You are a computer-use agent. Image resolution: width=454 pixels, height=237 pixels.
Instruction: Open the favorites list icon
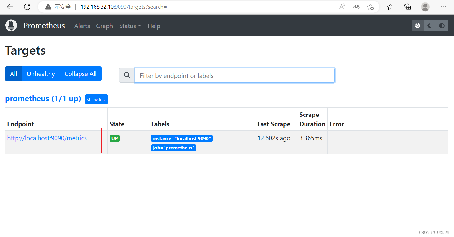390,7
